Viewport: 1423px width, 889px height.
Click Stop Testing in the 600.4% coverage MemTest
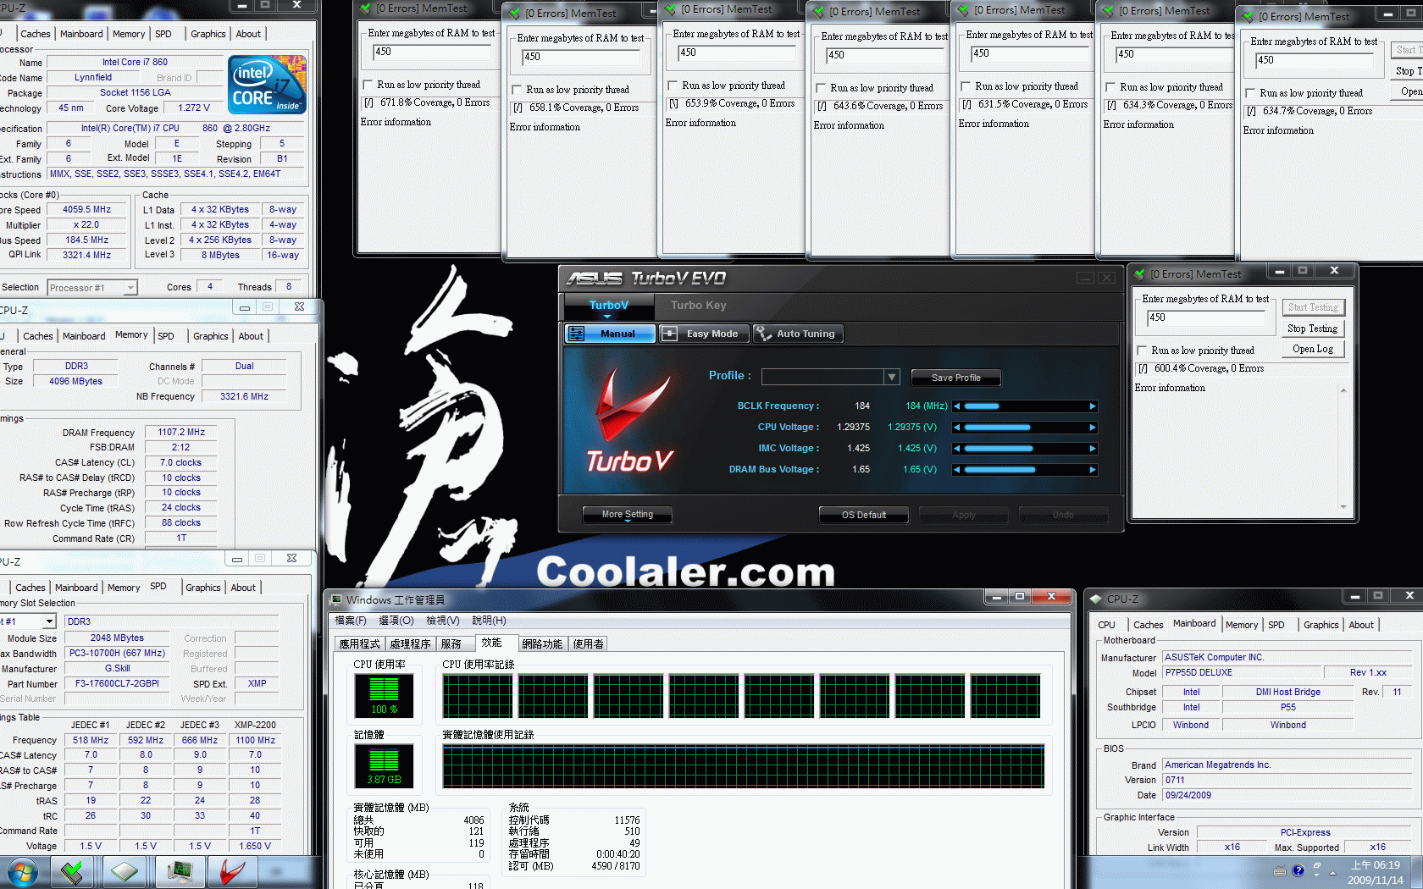[x=1312, y=329]
